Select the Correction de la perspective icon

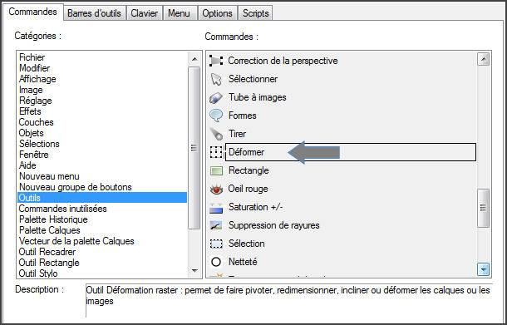coord(216,61)
